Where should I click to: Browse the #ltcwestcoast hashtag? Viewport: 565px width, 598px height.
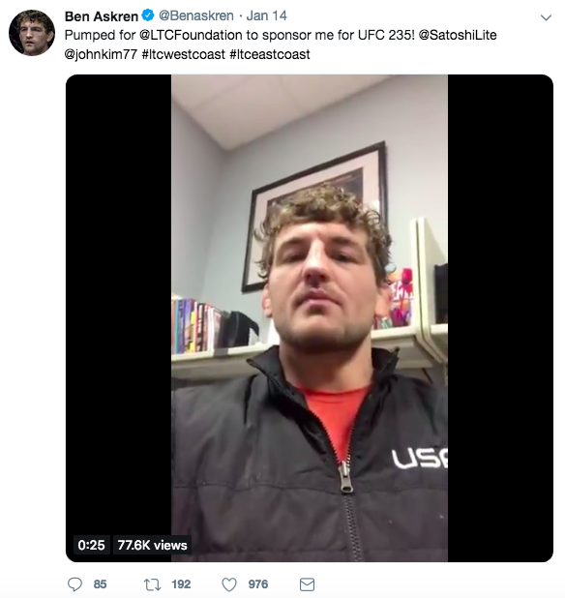click(184, 54)
